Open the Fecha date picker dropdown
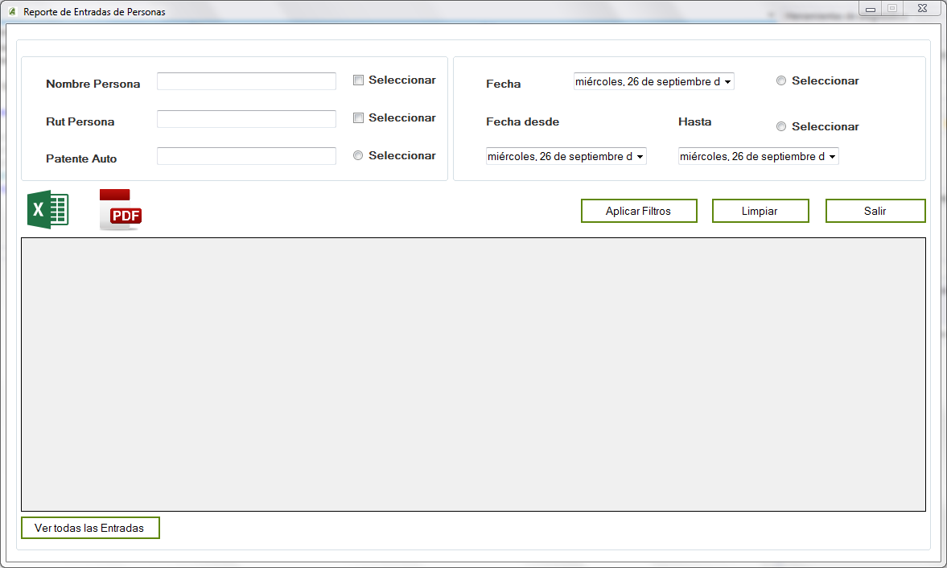 (727, 82)
